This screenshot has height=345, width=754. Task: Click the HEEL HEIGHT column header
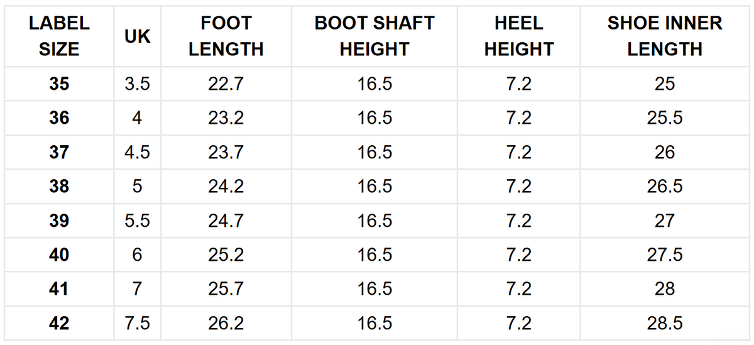pyautogui.click(x=518, y=36)
